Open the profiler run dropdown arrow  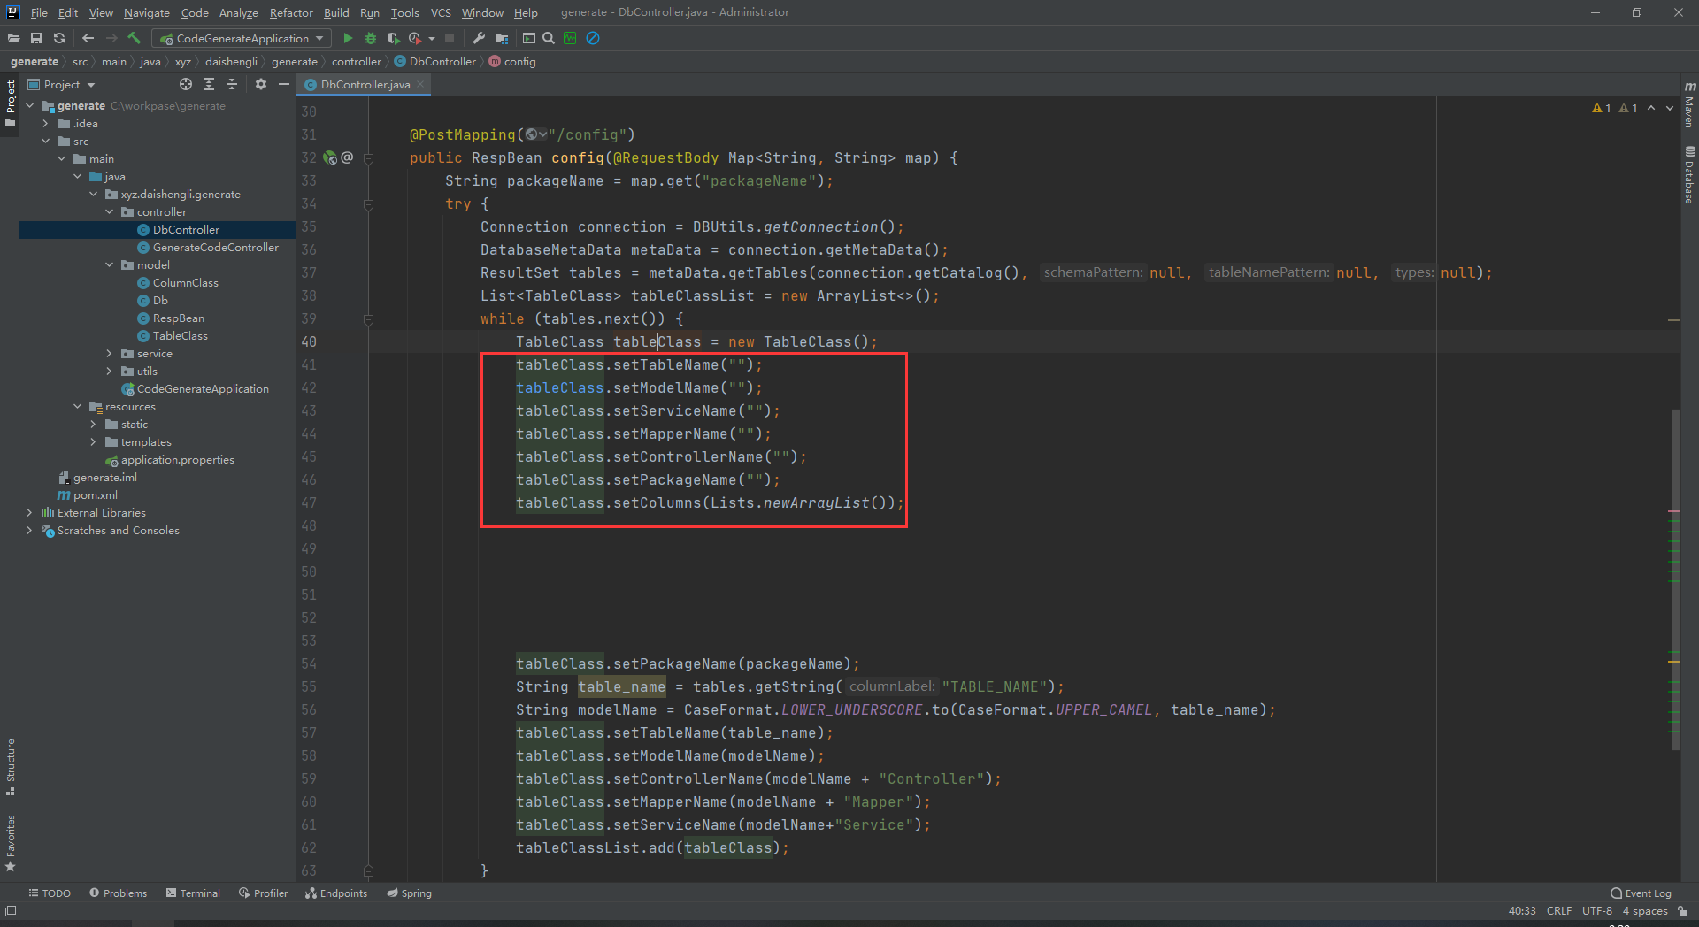point(432,38)
